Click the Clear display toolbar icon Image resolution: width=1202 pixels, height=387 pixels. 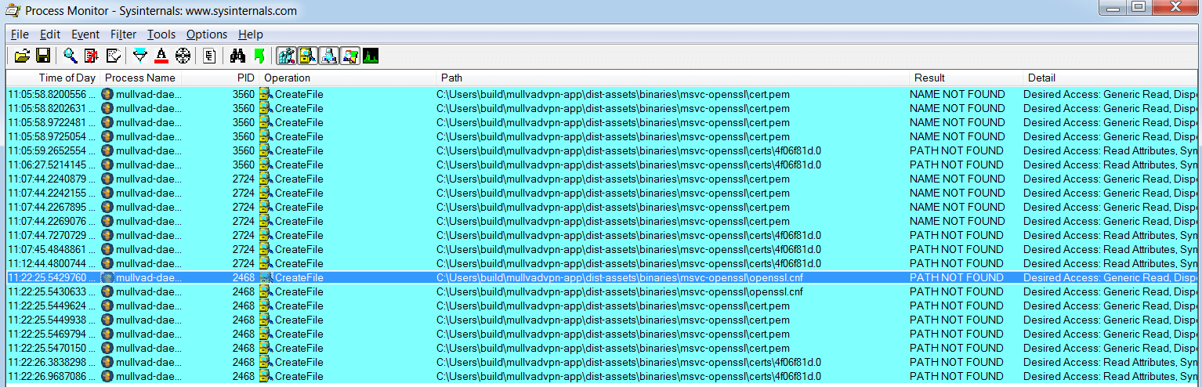click(x=114, y=56)
